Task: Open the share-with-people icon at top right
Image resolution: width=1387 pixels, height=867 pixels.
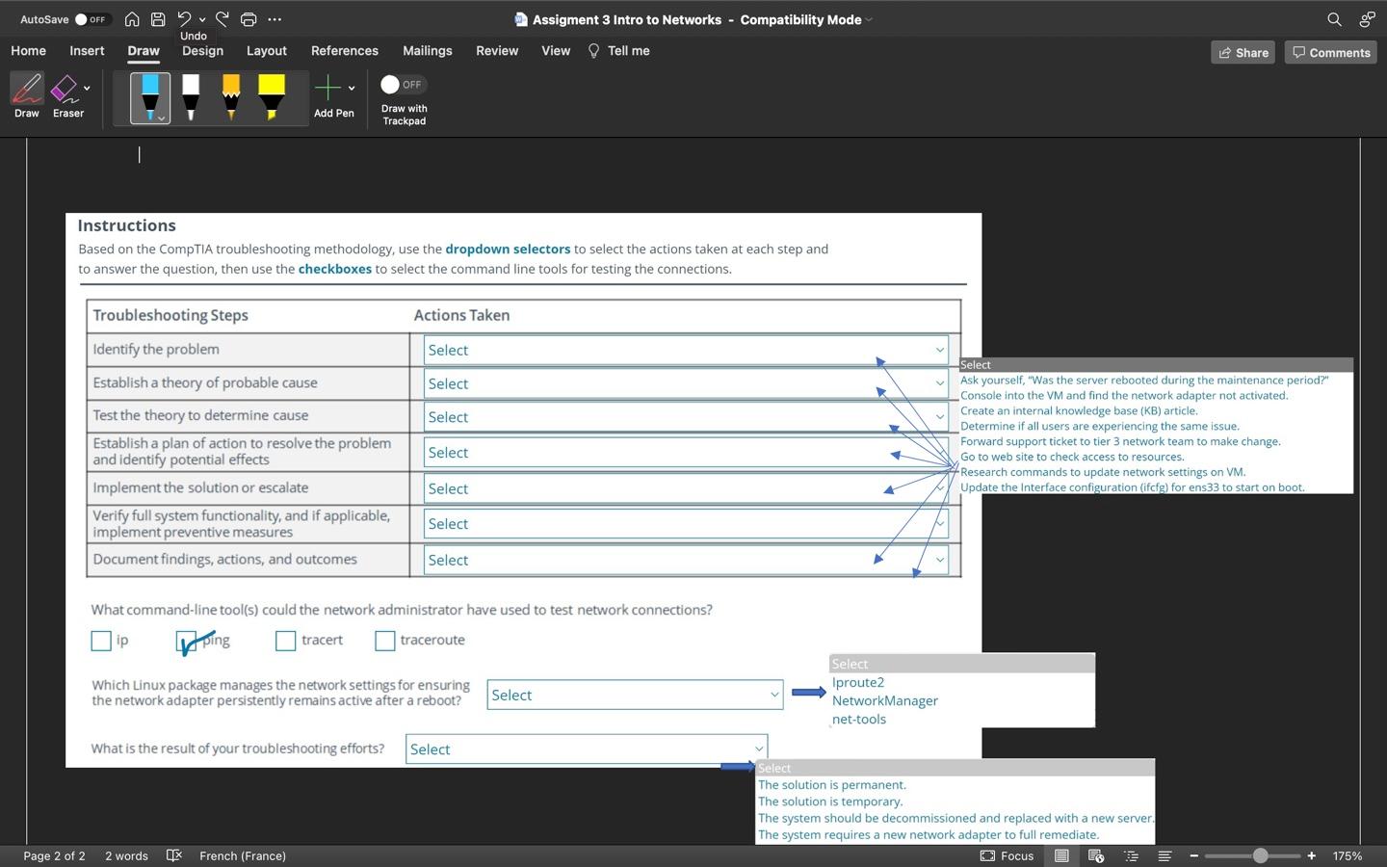Action: click(x=1367, y=19)
